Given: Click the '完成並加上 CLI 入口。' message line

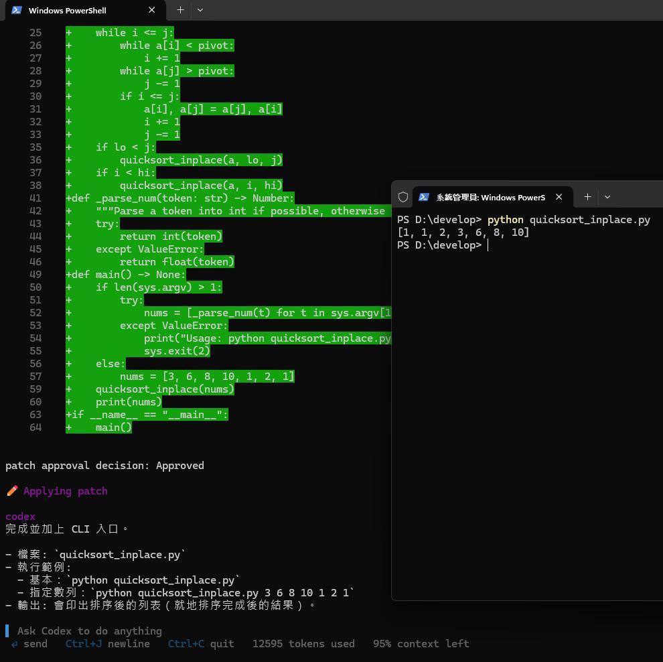Looking at the screenshot, I should click(66, 529).
